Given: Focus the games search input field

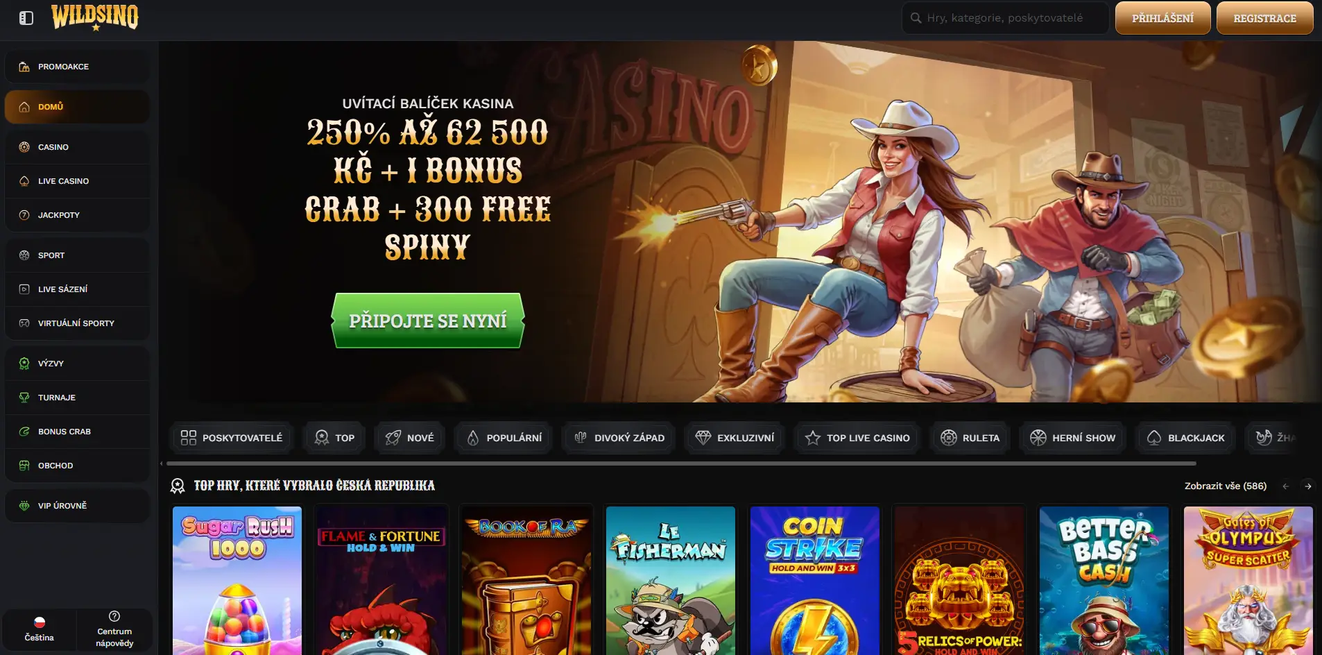Looking at the screenshot, I should [x=1004, y=18].
